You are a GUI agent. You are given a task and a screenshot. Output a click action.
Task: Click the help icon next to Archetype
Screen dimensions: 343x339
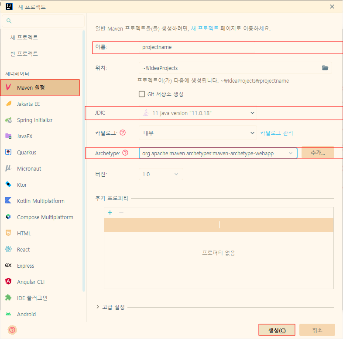point(125,153)
